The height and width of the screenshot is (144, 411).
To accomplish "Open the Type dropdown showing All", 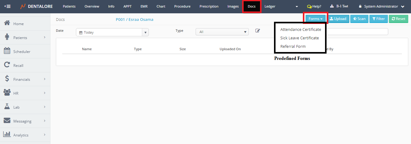I will 222,32.
